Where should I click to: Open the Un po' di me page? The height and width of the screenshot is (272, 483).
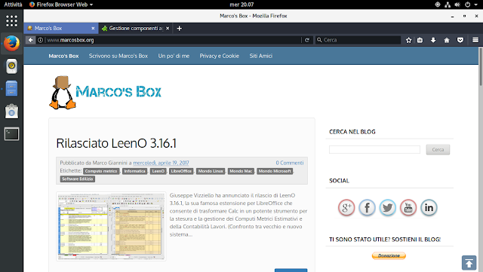click(174, 56)
